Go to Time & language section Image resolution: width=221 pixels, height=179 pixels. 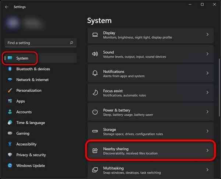30,123
